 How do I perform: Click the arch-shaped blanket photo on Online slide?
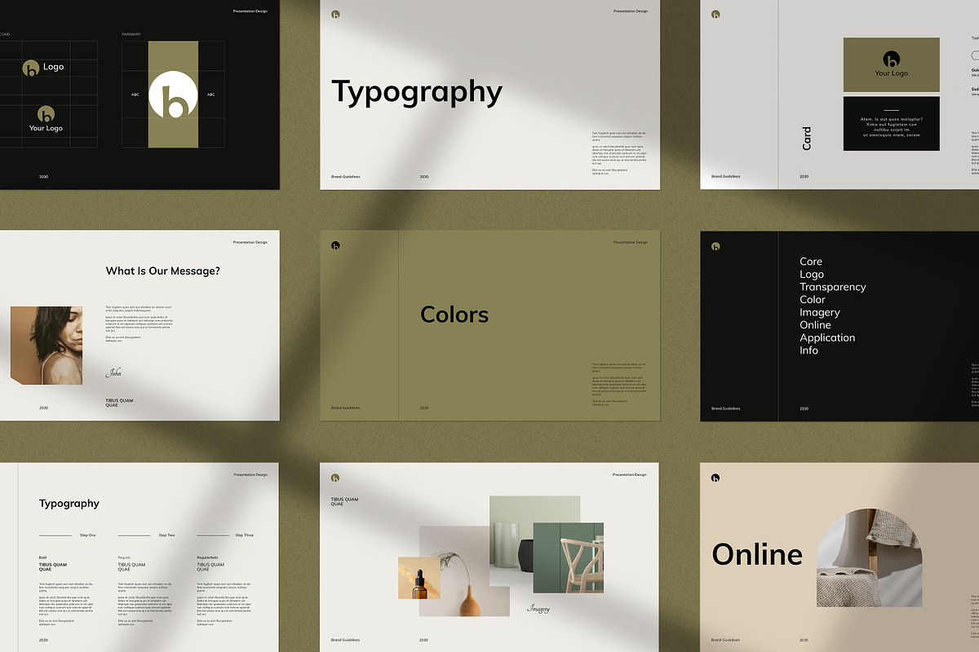[869, 558]
